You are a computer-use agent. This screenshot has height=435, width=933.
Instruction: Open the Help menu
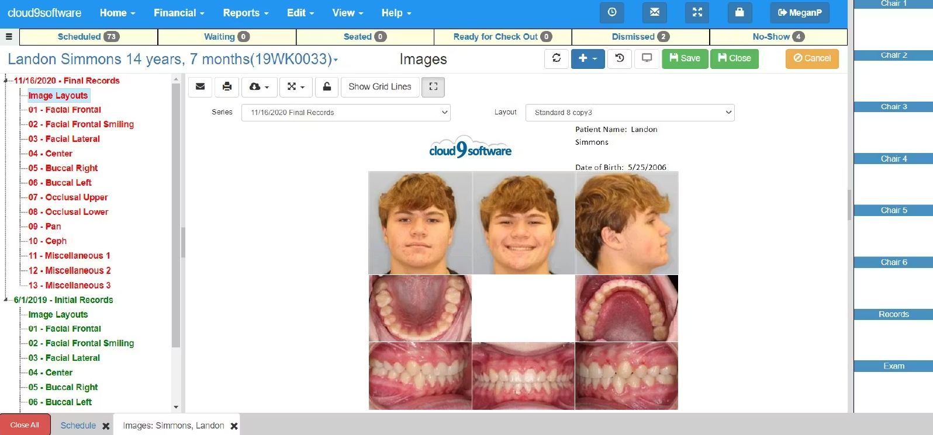click(x=396, y=13)
